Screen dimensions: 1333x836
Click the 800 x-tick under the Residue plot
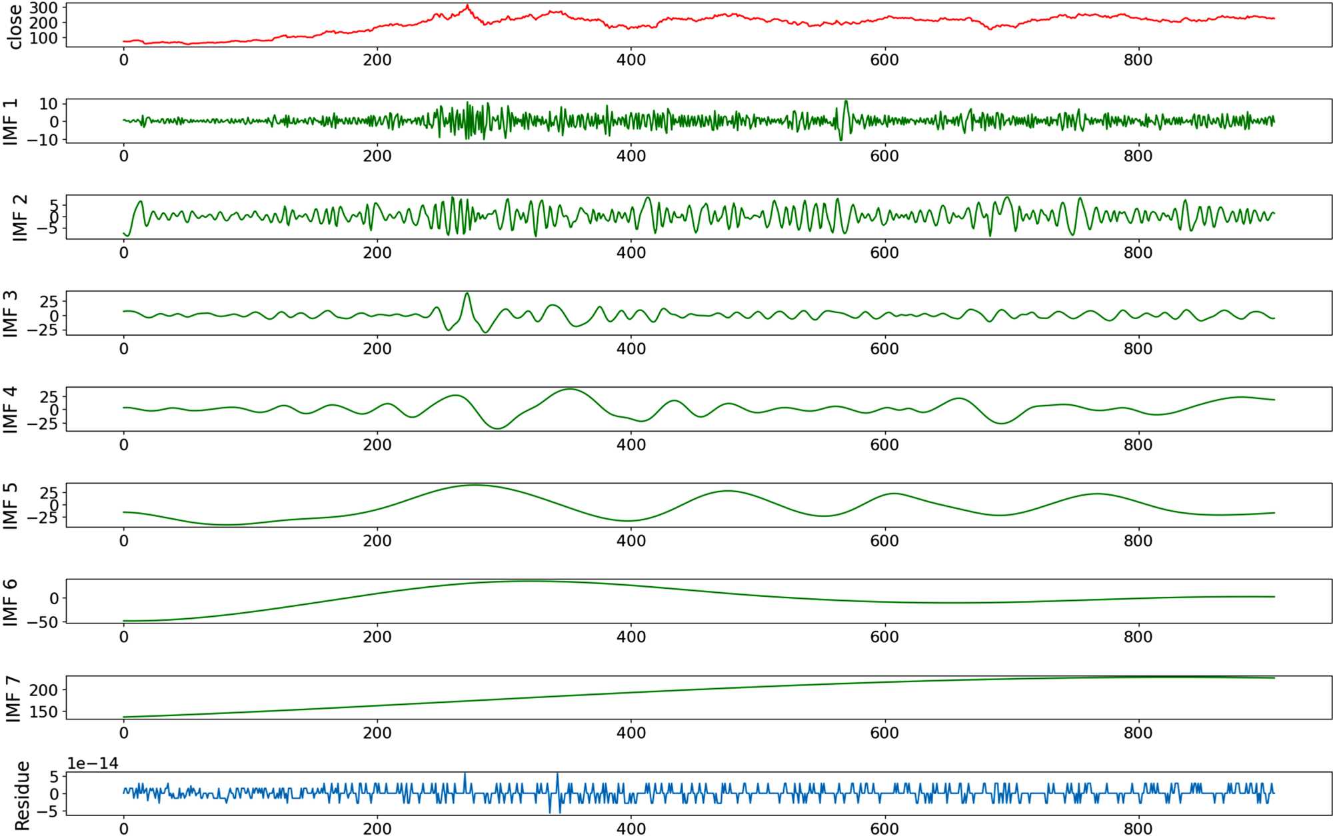[x=1138, y=828]
